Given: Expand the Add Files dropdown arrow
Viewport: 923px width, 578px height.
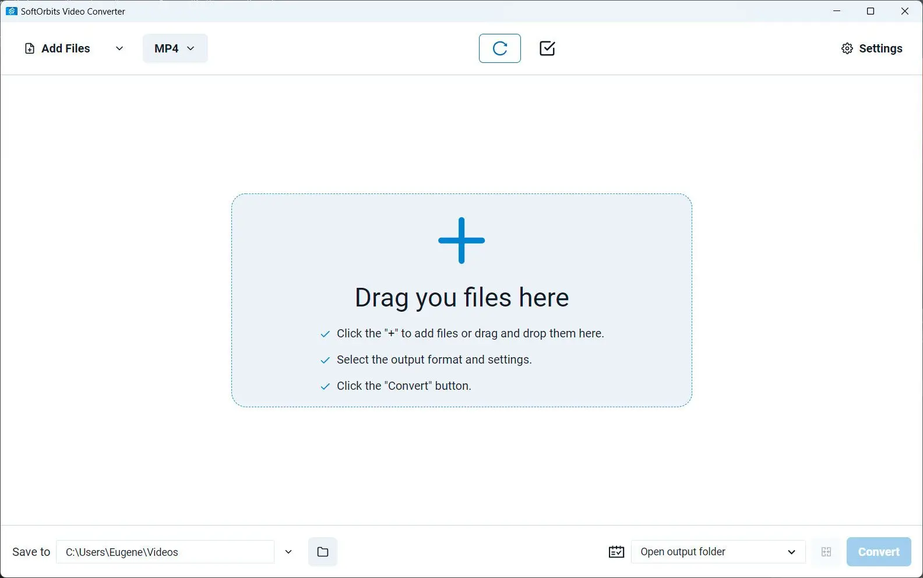Looking at the screenshot, I should (x=119, y=48).
